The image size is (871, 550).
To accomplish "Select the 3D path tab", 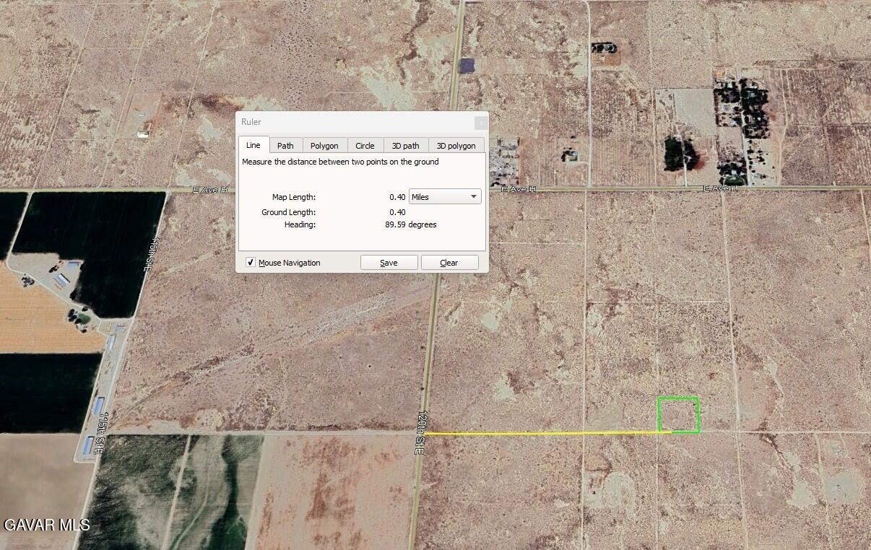I will [x=405, y=146].
